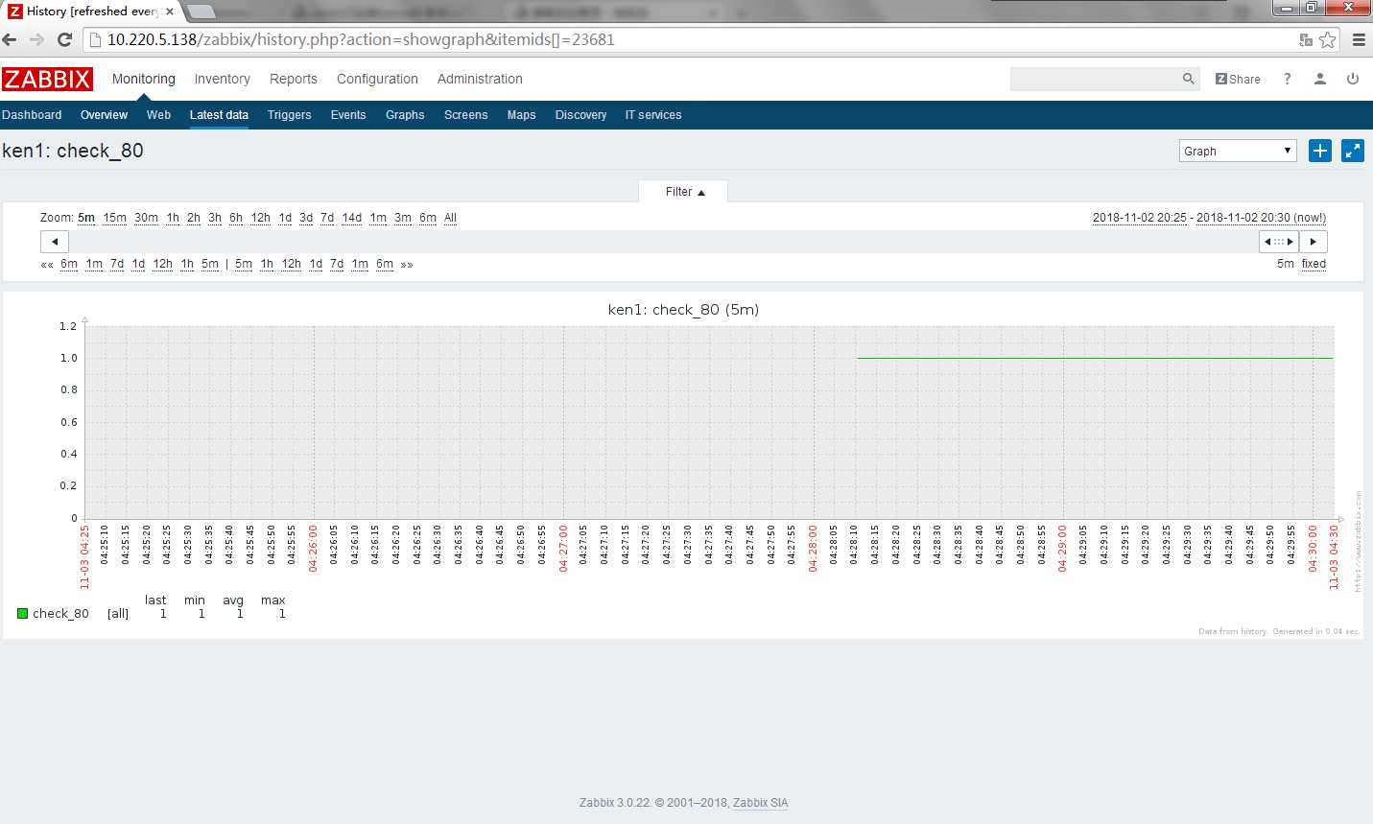Viewport: 1373px width, 824px height.
Task: Go to Graphs submenu
Action: point(405,115)
